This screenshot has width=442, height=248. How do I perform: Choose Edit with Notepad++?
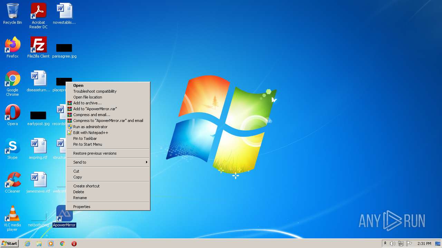click(108, 133)
